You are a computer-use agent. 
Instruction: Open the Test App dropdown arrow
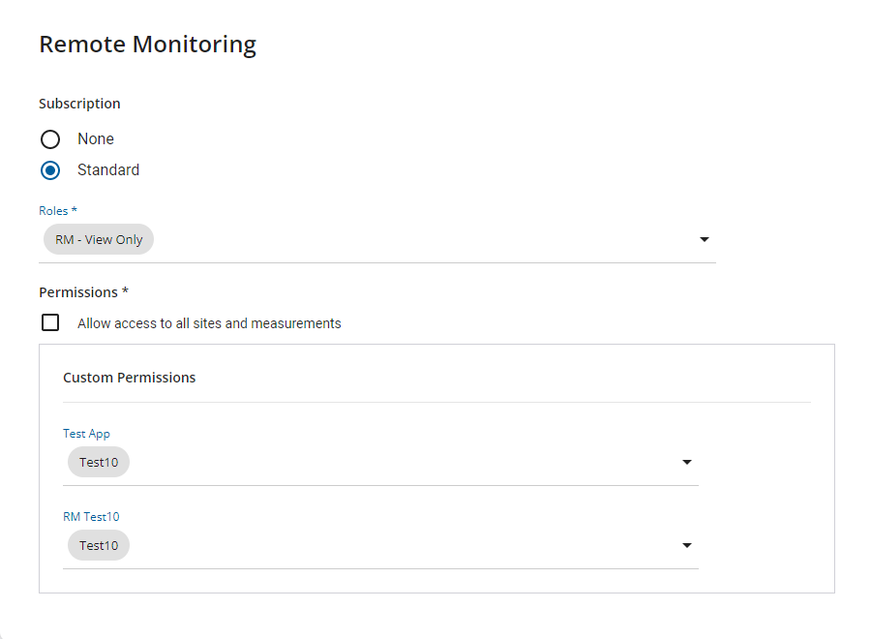click(x=687, y=463)
